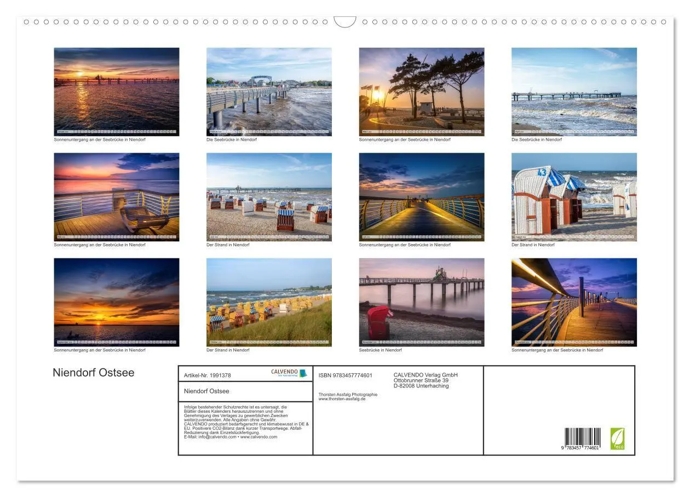690x497 pixels.
Task: Click 'Thorsten Assfalg Photographie'
Action: 348,395
